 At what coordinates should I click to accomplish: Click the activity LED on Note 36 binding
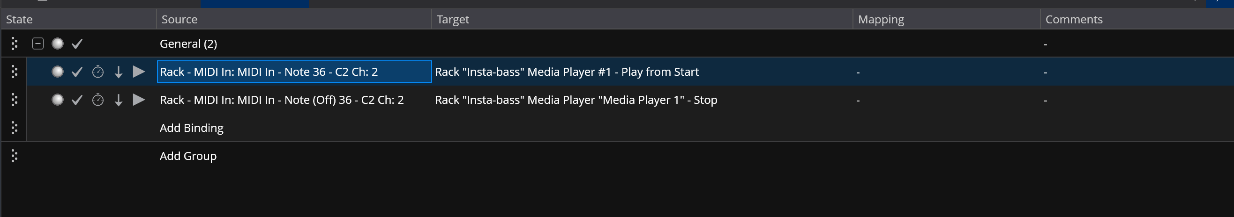[58, 72]
